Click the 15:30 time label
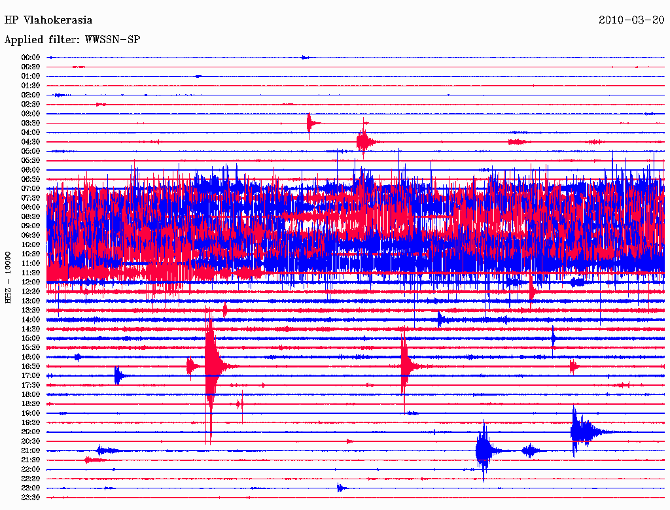 (x=31, y=348)
